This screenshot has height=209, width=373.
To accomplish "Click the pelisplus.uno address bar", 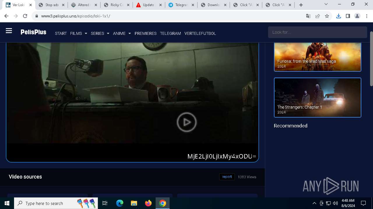I will tap(169, 16).
